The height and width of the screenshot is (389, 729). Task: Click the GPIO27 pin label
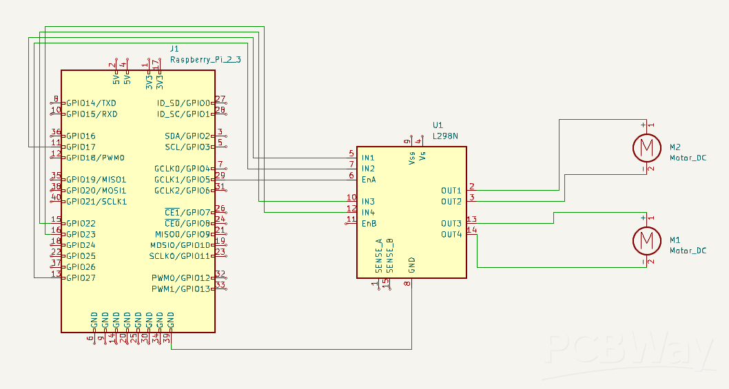tap(81, 278)
